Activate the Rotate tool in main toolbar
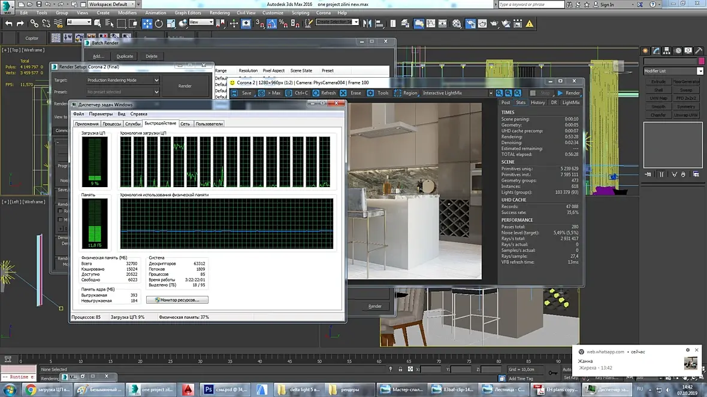The width and height of the screenshot is (707, 397). (x=159, y=24)
